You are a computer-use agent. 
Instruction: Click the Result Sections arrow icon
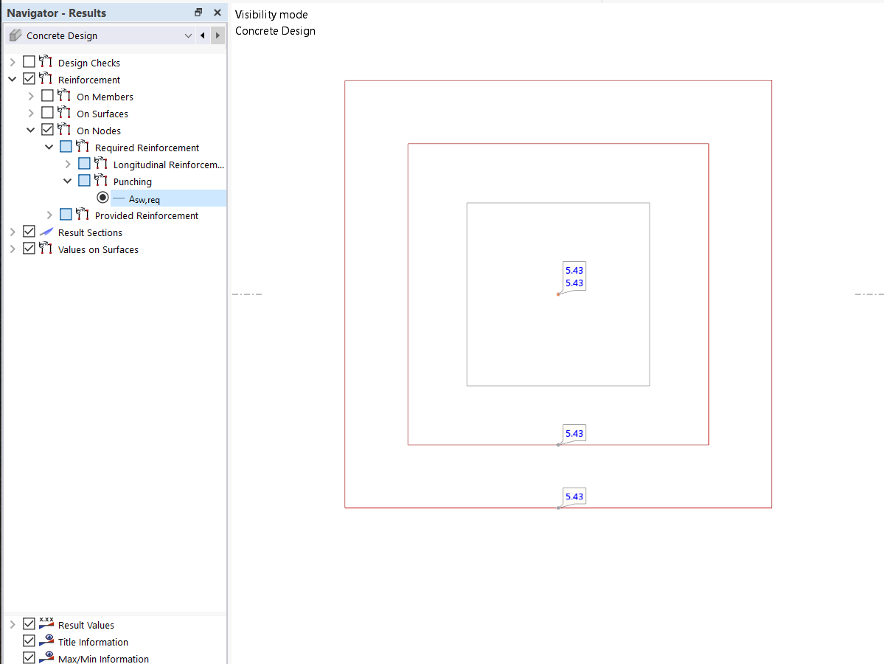coord(12,232)
